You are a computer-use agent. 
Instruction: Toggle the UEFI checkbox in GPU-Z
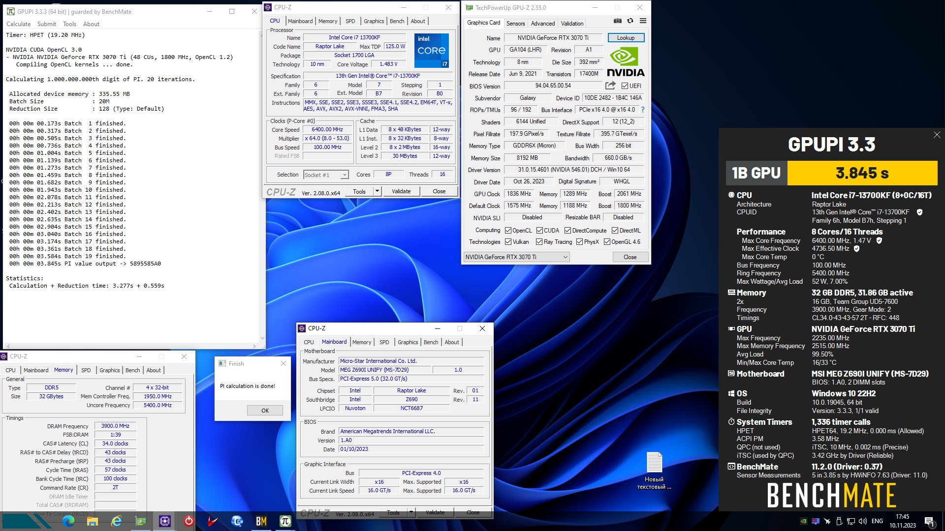[625, 86]
